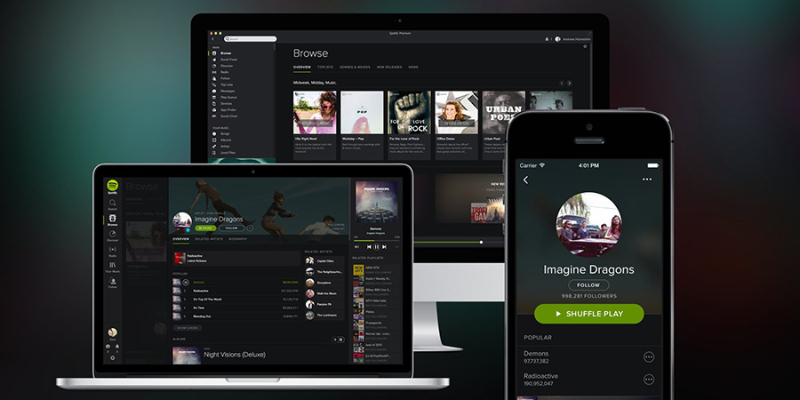The width and height of the screenshot is (800, 400).
Task: Click the right carousel arrow in desktop Browse
Action: pyautogui.click(x=570, y=83)
